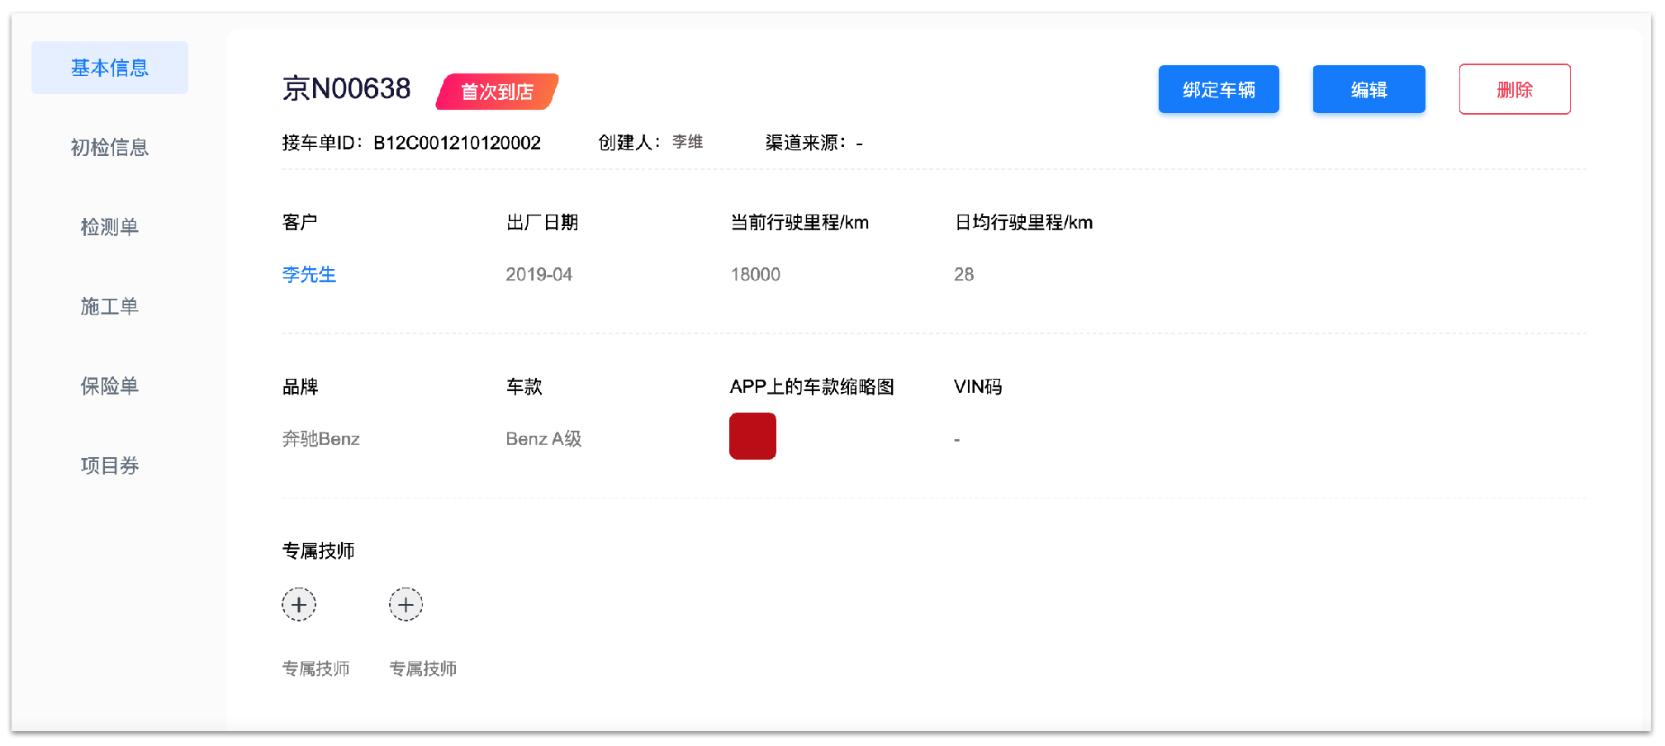Go to the 检测单 tab
The image size is (1665, 746).
[110, 227]
